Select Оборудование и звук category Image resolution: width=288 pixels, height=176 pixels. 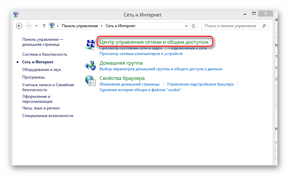[41, 70]
